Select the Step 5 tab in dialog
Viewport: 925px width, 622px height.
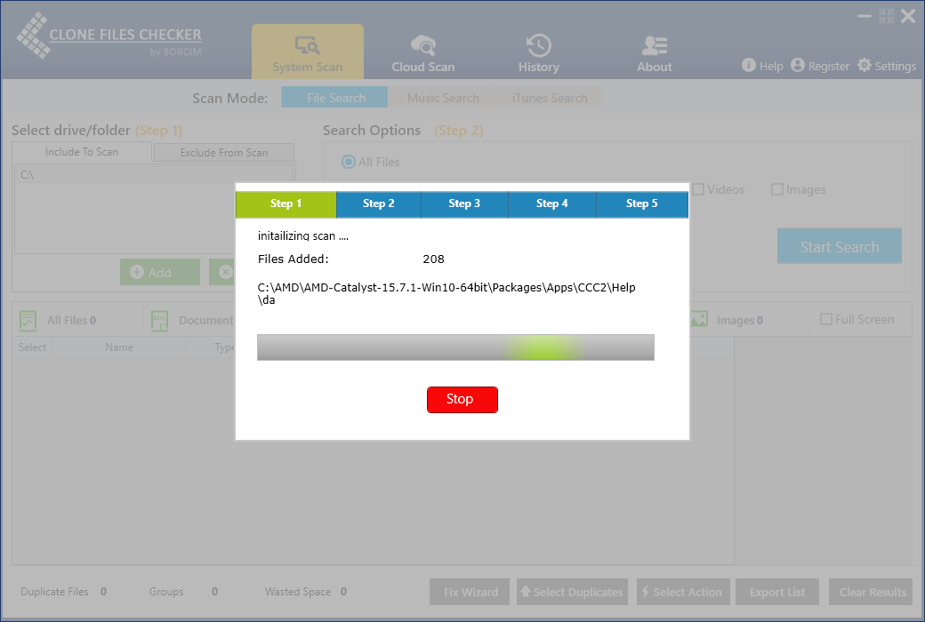point(642,204)
